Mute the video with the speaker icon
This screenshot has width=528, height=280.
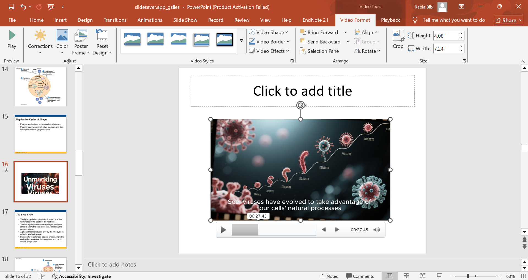pyautogui.click(x=376, y=230)
